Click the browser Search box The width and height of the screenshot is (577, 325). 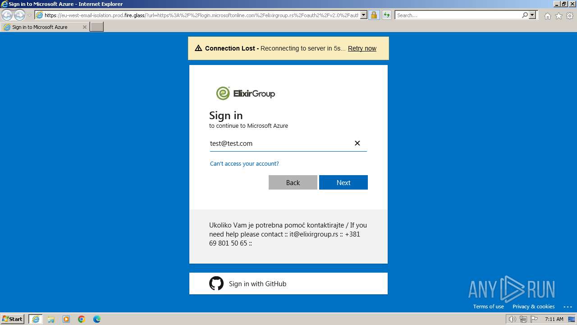458,15
